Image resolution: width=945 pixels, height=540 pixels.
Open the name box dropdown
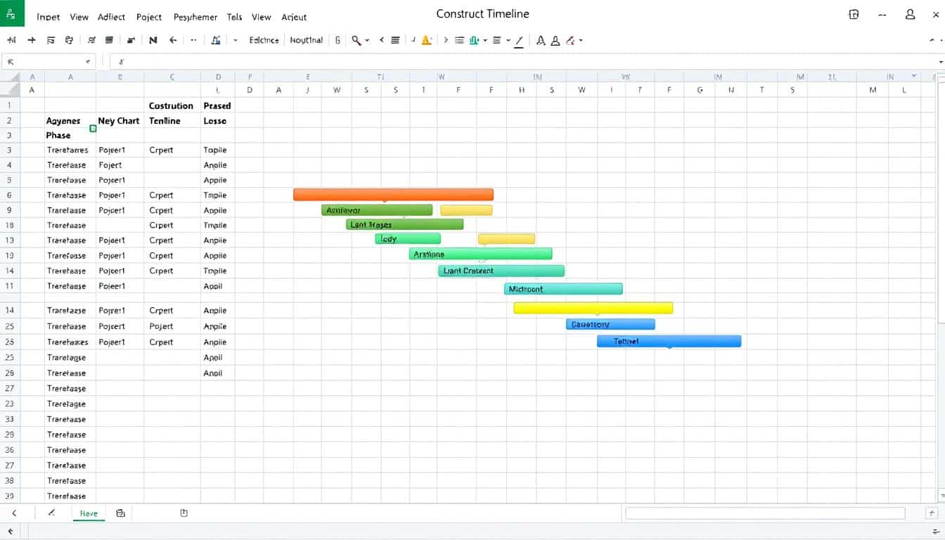pyautogui.click(x=88, y=62)
